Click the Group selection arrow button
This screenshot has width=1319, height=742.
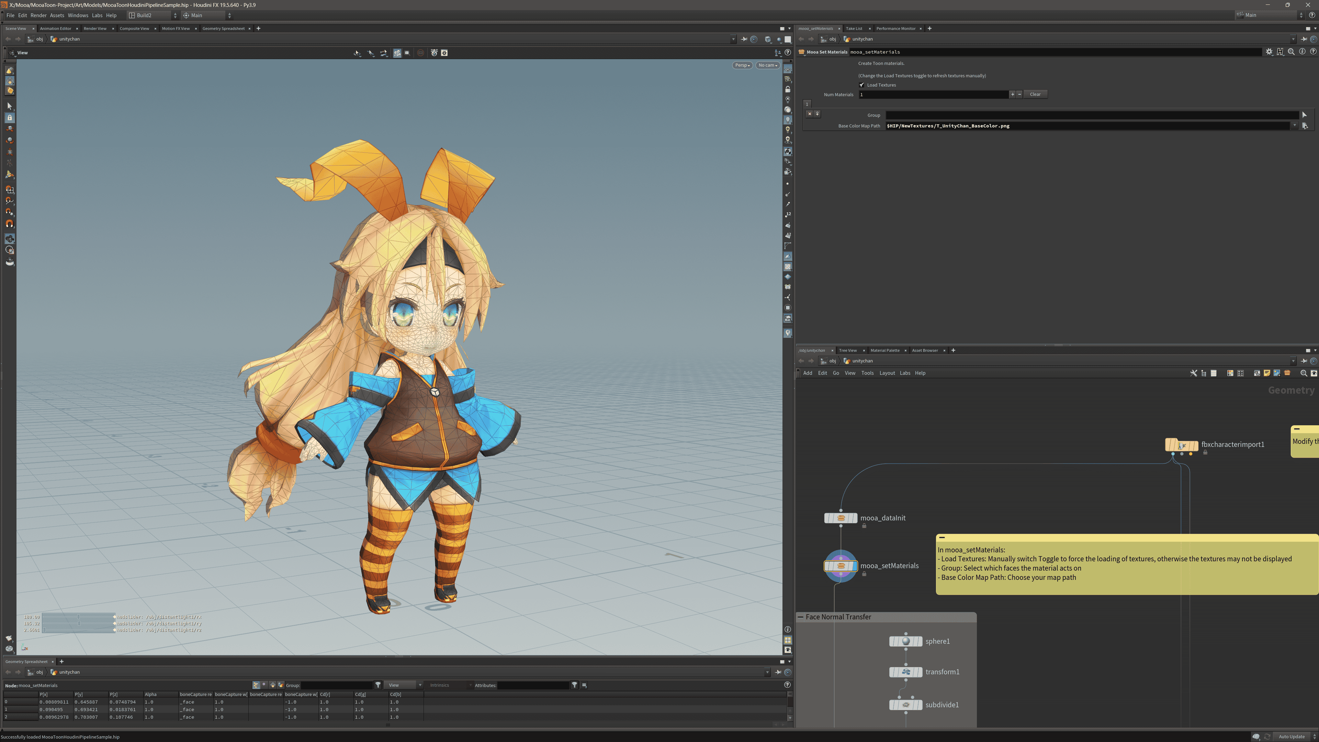1304,115
